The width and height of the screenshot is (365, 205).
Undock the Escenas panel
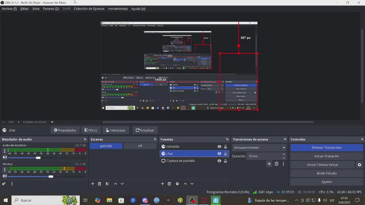coord(155,140)
